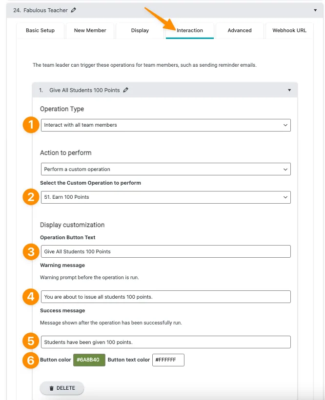Collapse the Give All Students operation panel
325x400 pixels.
tap(289, 90)
